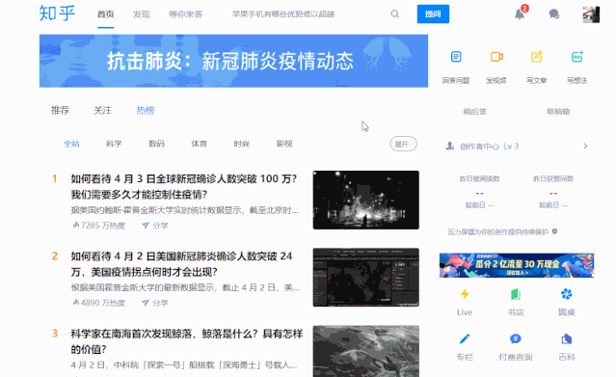
Task: Click summary text 据美国约翰斯·霍普金斯大学
Action: click(185, 210)
